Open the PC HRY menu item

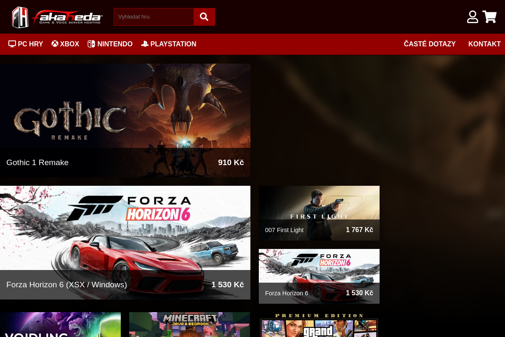(26, 44)
